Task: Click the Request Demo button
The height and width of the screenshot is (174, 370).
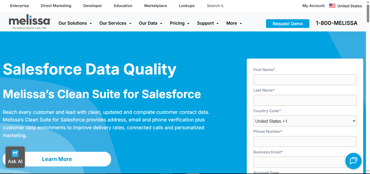Action: (x=287, y=24)
